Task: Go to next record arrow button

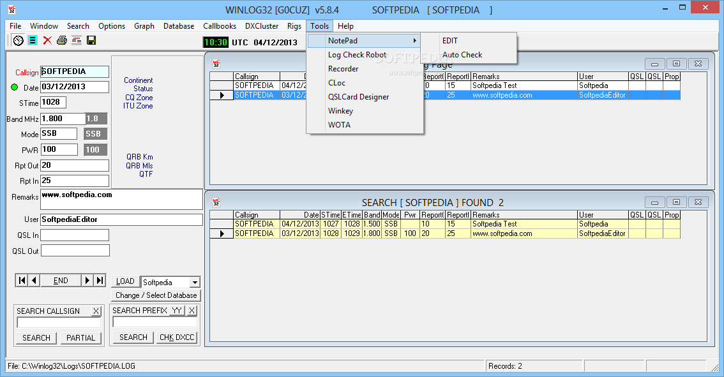Action: 87,281
